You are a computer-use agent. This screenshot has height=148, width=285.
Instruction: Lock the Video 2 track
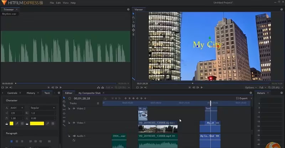click(69, 108)
